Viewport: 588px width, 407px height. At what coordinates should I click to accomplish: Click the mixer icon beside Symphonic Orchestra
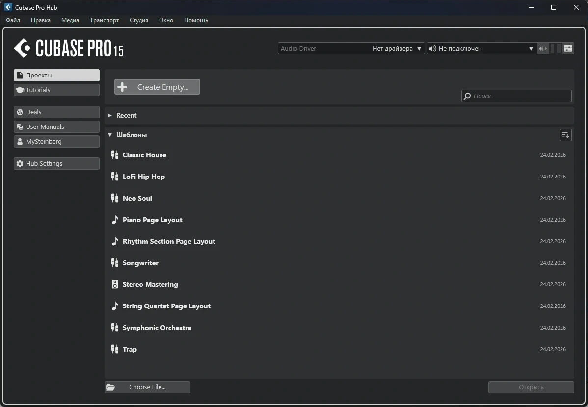coord(115,328)
